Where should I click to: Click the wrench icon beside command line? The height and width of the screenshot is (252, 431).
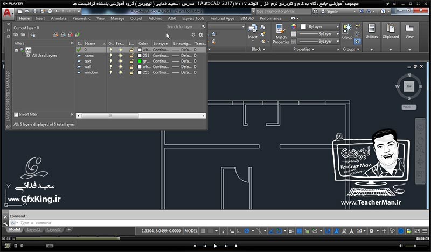tap(5, 223)
